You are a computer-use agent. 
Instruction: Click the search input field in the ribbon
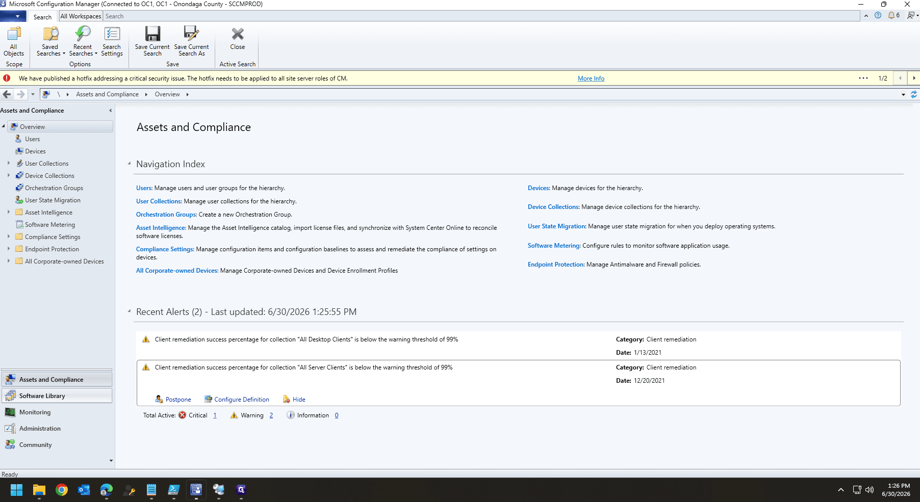pos(481,16)
